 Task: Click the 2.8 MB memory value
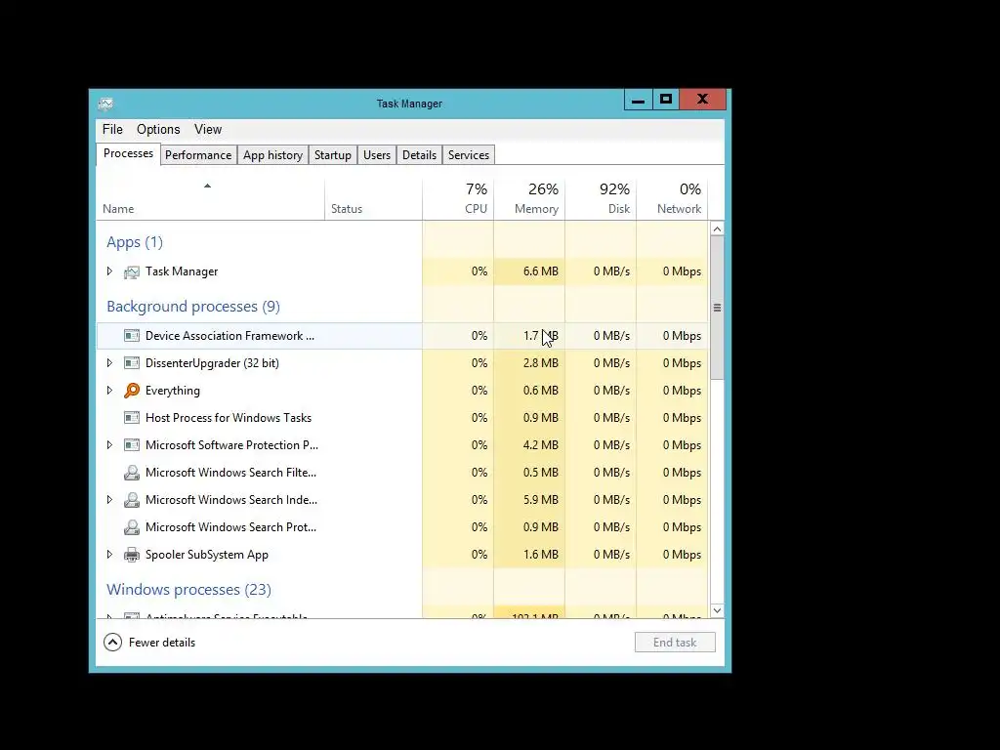[541, 363]
